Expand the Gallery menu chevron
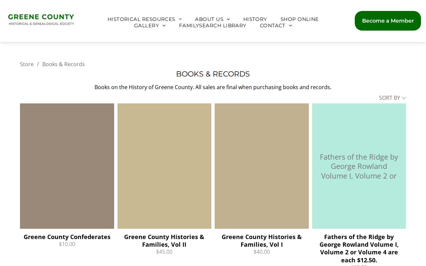426x266 pixels. 164,26
